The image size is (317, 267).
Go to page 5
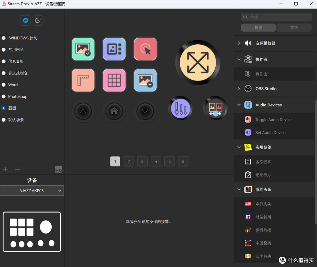(x=170, y=161)
